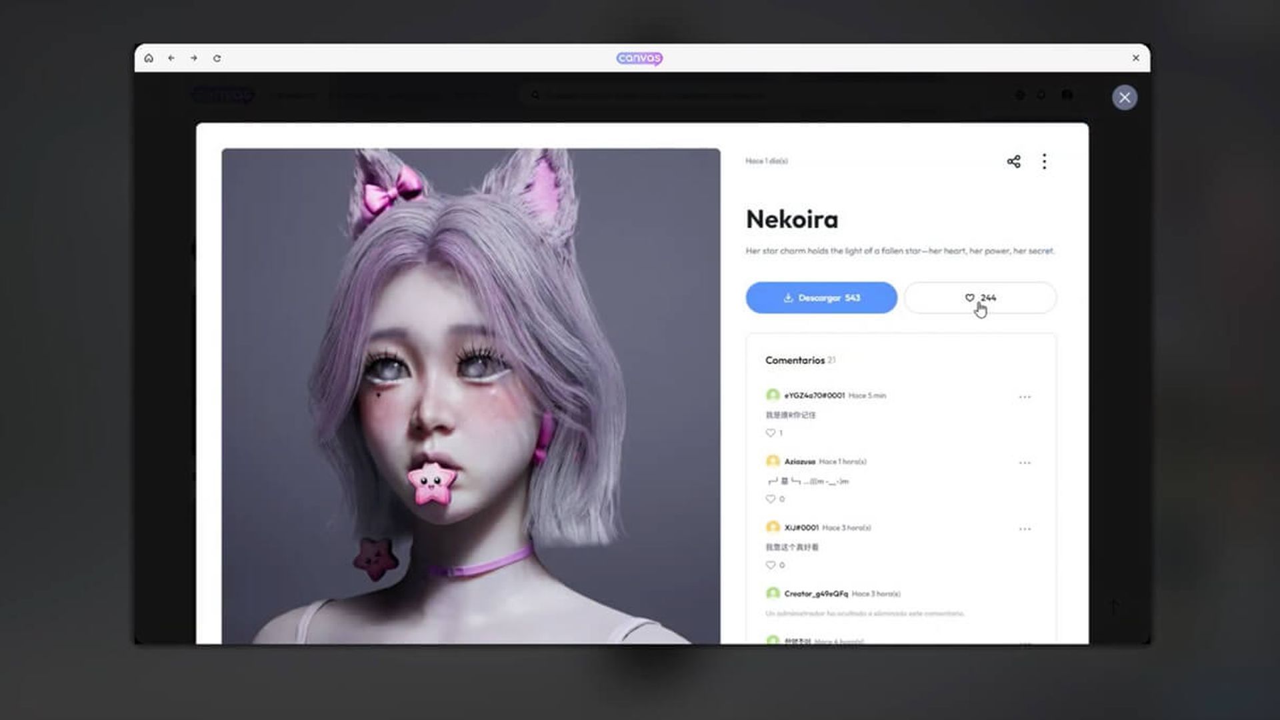Open options for Aziazusa's comment
This screenshot has height=720, width=1280.
1024,463
